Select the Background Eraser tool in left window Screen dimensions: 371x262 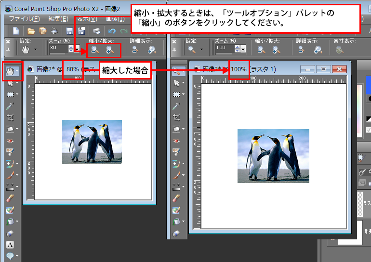(x=10, y=210)
